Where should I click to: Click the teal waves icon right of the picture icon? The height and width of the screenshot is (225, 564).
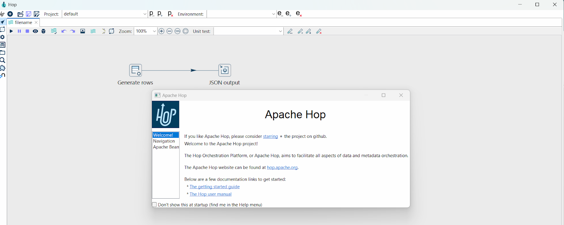pos(93,31)
